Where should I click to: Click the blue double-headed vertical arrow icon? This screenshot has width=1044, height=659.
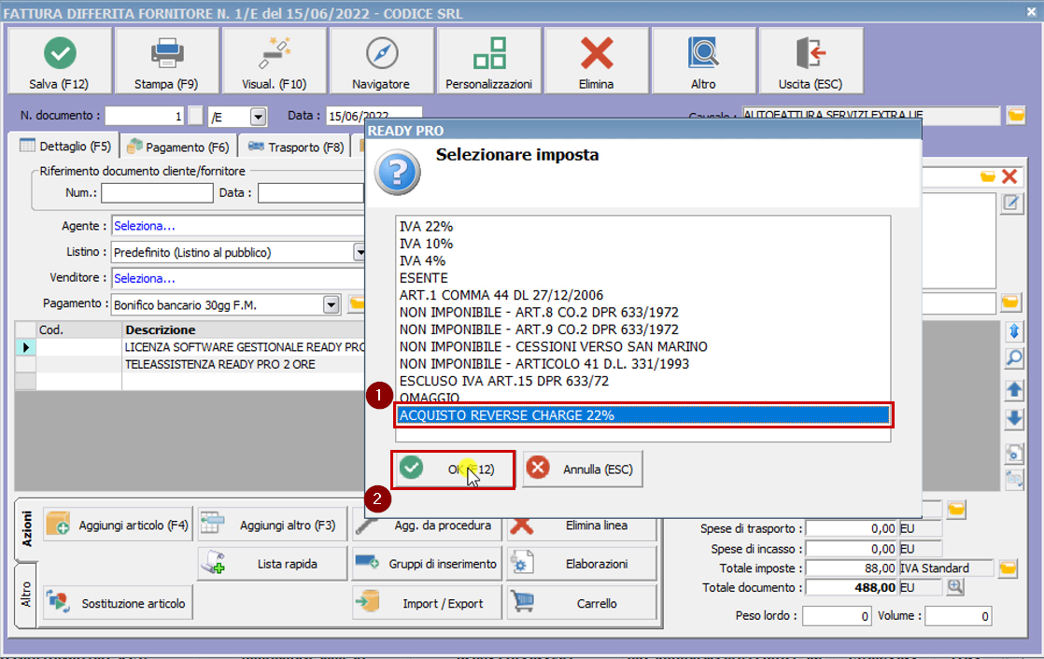[x=1014, y=330]
